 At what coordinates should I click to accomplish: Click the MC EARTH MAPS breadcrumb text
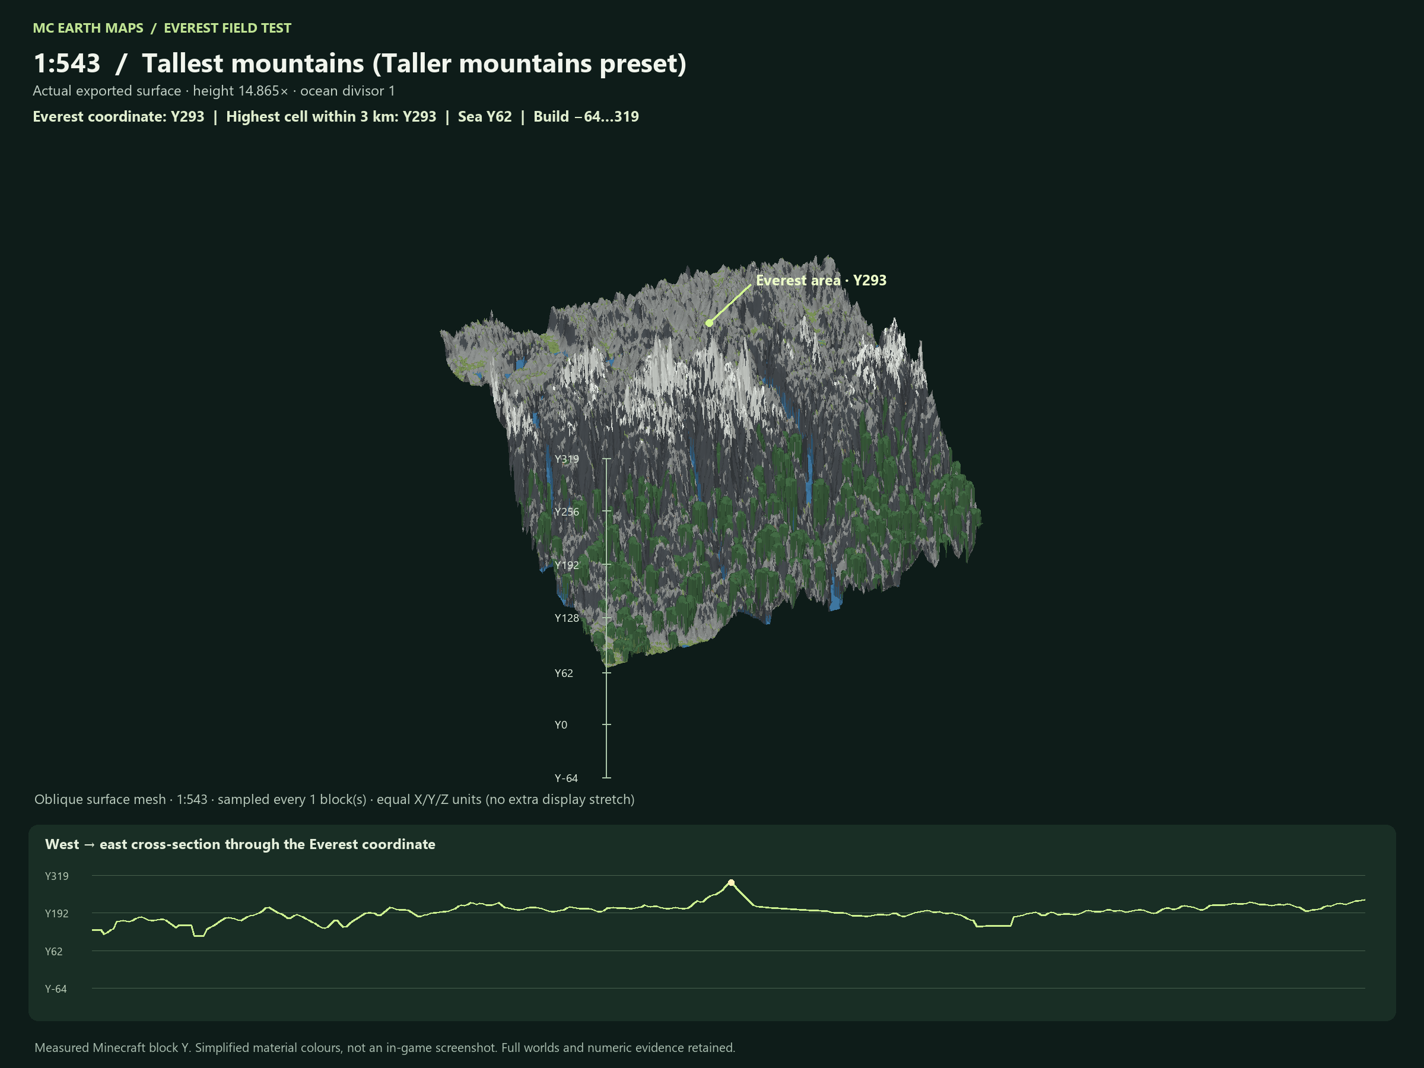pos(88,28)
